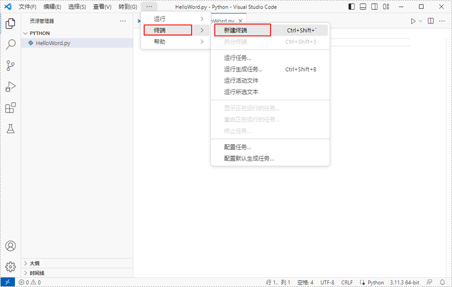452x287 pixels.
Task: Open Run and Debug view
Action: click(x=10, y=87)
